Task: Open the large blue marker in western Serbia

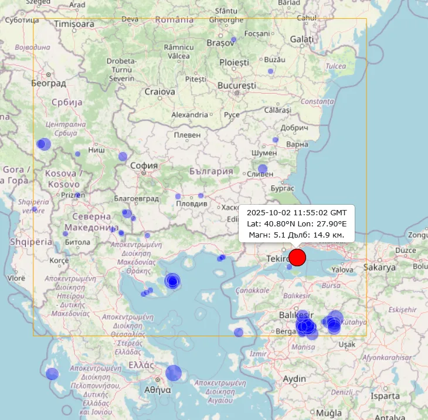Action: coord(44,144)
